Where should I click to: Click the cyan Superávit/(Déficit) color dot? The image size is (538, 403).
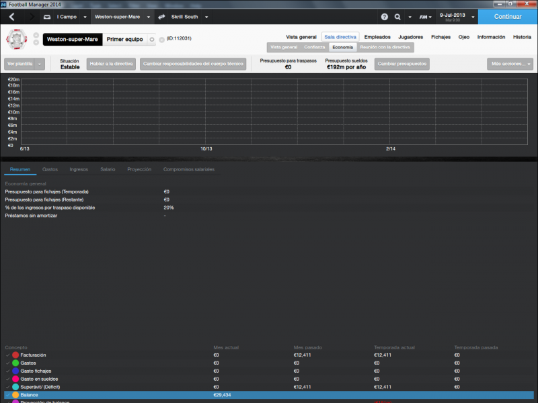click(x=15, y=388)
